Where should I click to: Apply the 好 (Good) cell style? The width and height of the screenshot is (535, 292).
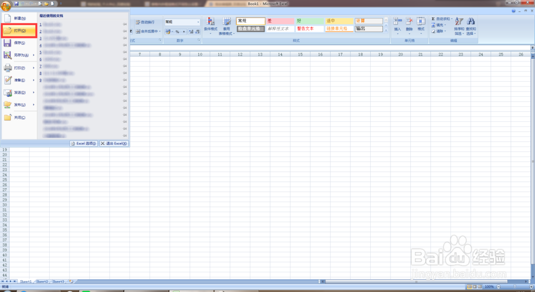[309, 21]
